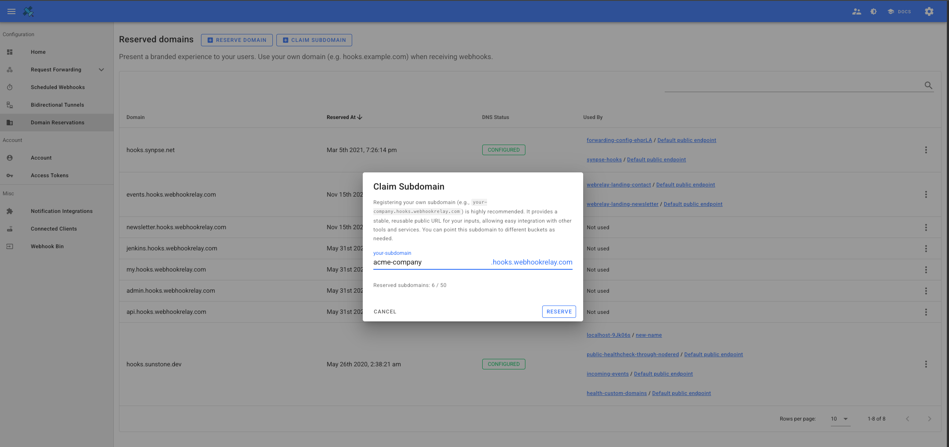
Task: Open the webrelay-landing-contact link
Action: (618, 184)
